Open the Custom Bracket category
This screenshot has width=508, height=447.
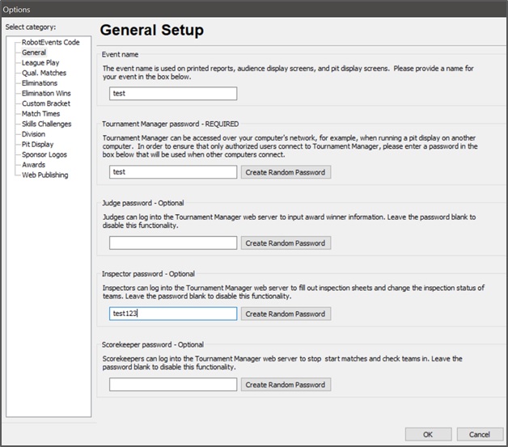45,103
